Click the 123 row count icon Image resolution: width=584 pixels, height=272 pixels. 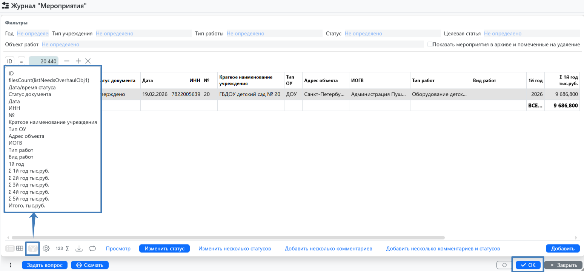pos(59,249)
